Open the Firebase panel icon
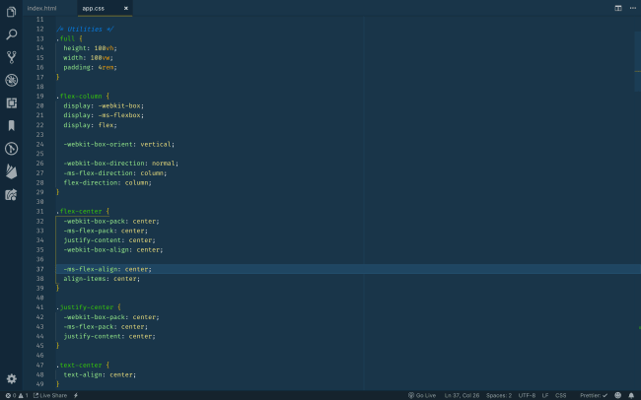 point(12,171)
